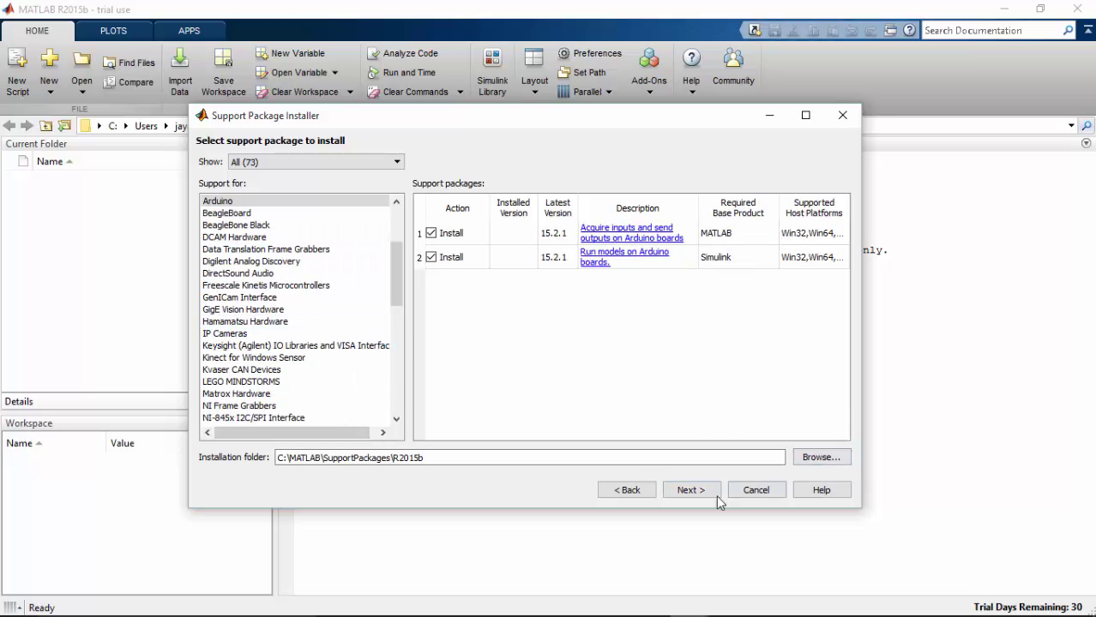Click the help icon beside Search Documentation
Viewport: 1096px width, 617px height.
click(909, 30)
